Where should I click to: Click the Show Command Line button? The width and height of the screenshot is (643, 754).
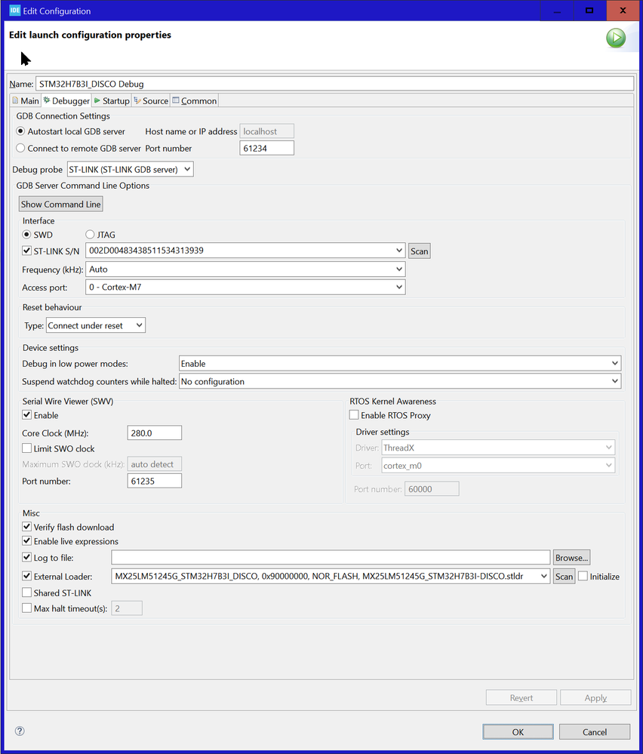pyautogui.click(x=60, y=204)
